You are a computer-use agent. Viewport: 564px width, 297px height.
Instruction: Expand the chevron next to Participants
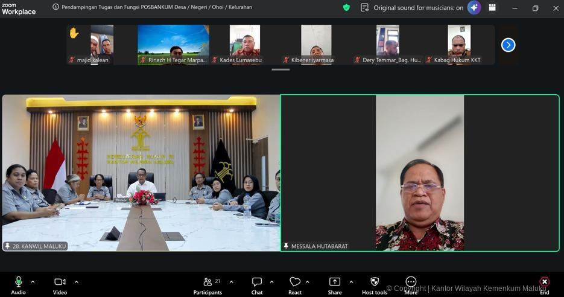(231, 282)
